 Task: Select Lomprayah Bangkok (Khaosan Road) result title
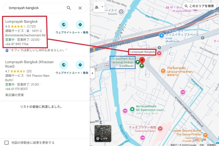click(x=29, y=64)
